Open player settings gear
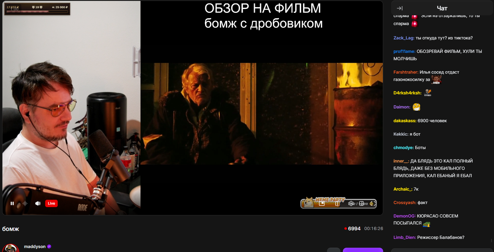The height and width of the screenshot is (252, 494). pos(351,203)
